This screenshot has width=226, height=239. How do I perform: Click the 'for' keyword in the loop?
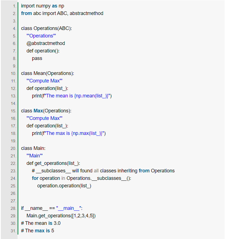[35, 178]
